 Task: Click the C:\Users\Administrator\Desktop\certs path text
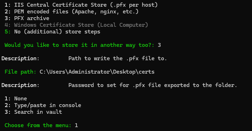point(97,72)
